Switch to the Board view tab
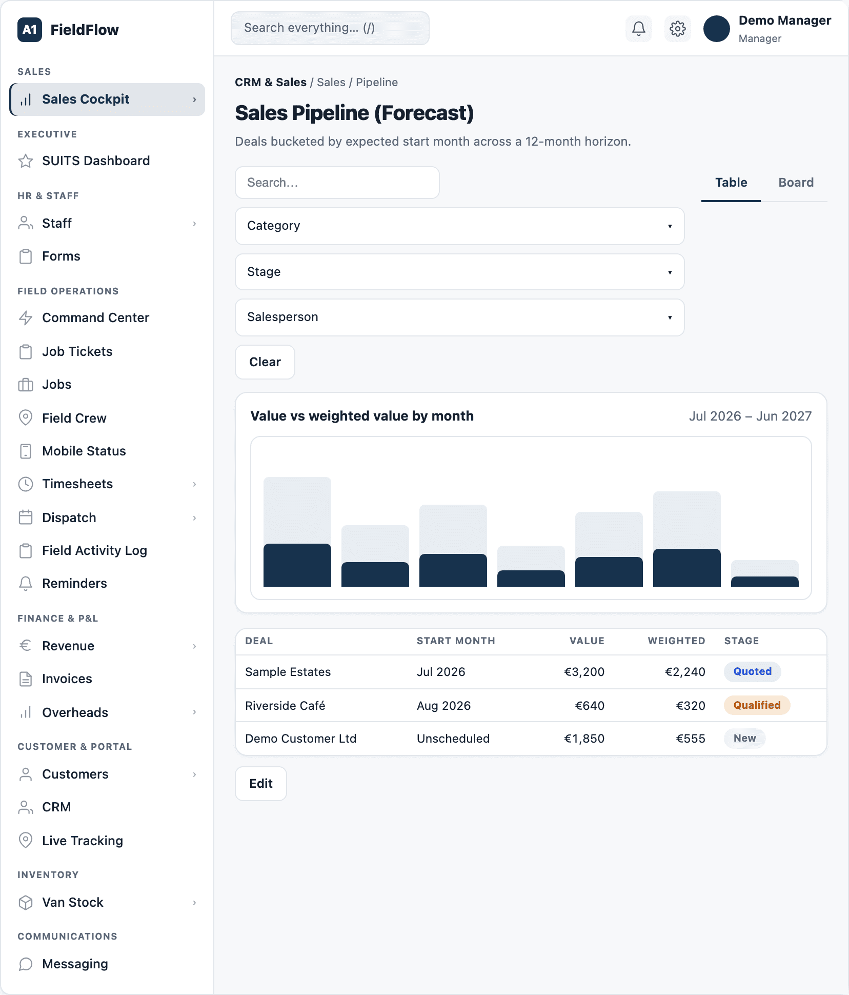849x995 pixels. (x=796, y=183)
